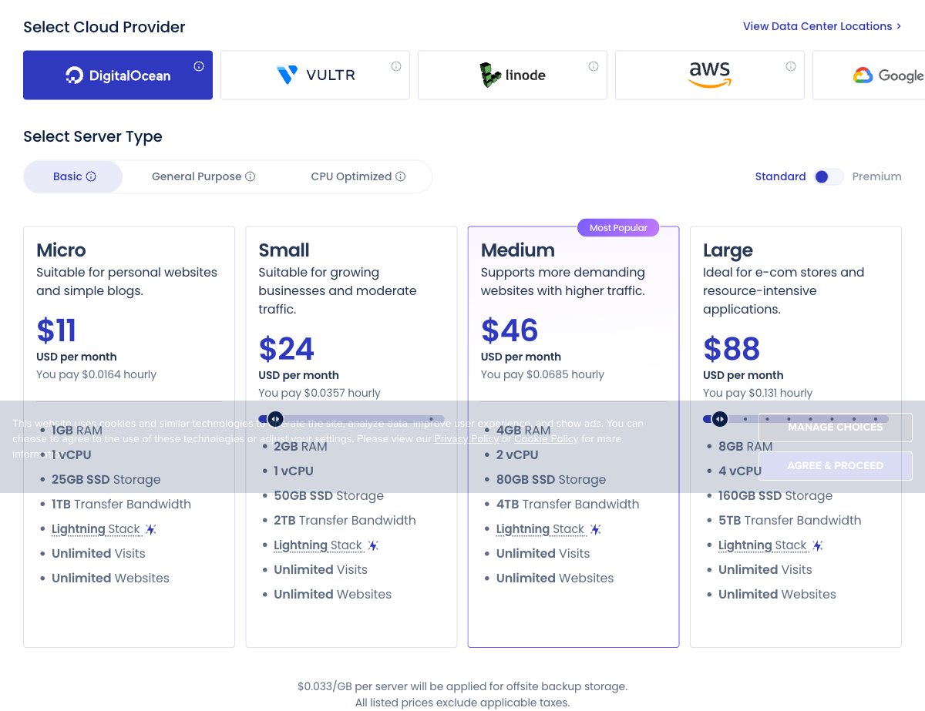Open Privacy Policy link in cookie banner
The image size is (925, 711).
[x=466, y=439]
